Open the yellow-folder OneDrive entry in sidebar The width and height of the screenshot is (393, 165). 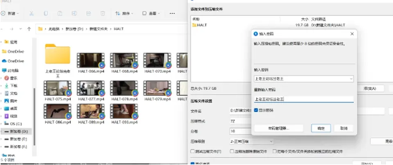pyautogui.click(x=13, y=52)
